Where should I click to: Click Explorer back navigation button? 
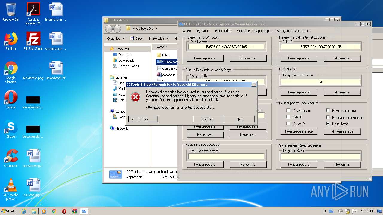click(x=109, y=28)
